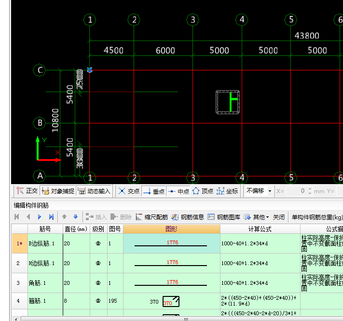Click the 6000 dimension label
Image resolution: width=343 pixels, height=321 pixels.
pyautogui.click(x=165, y=51)
